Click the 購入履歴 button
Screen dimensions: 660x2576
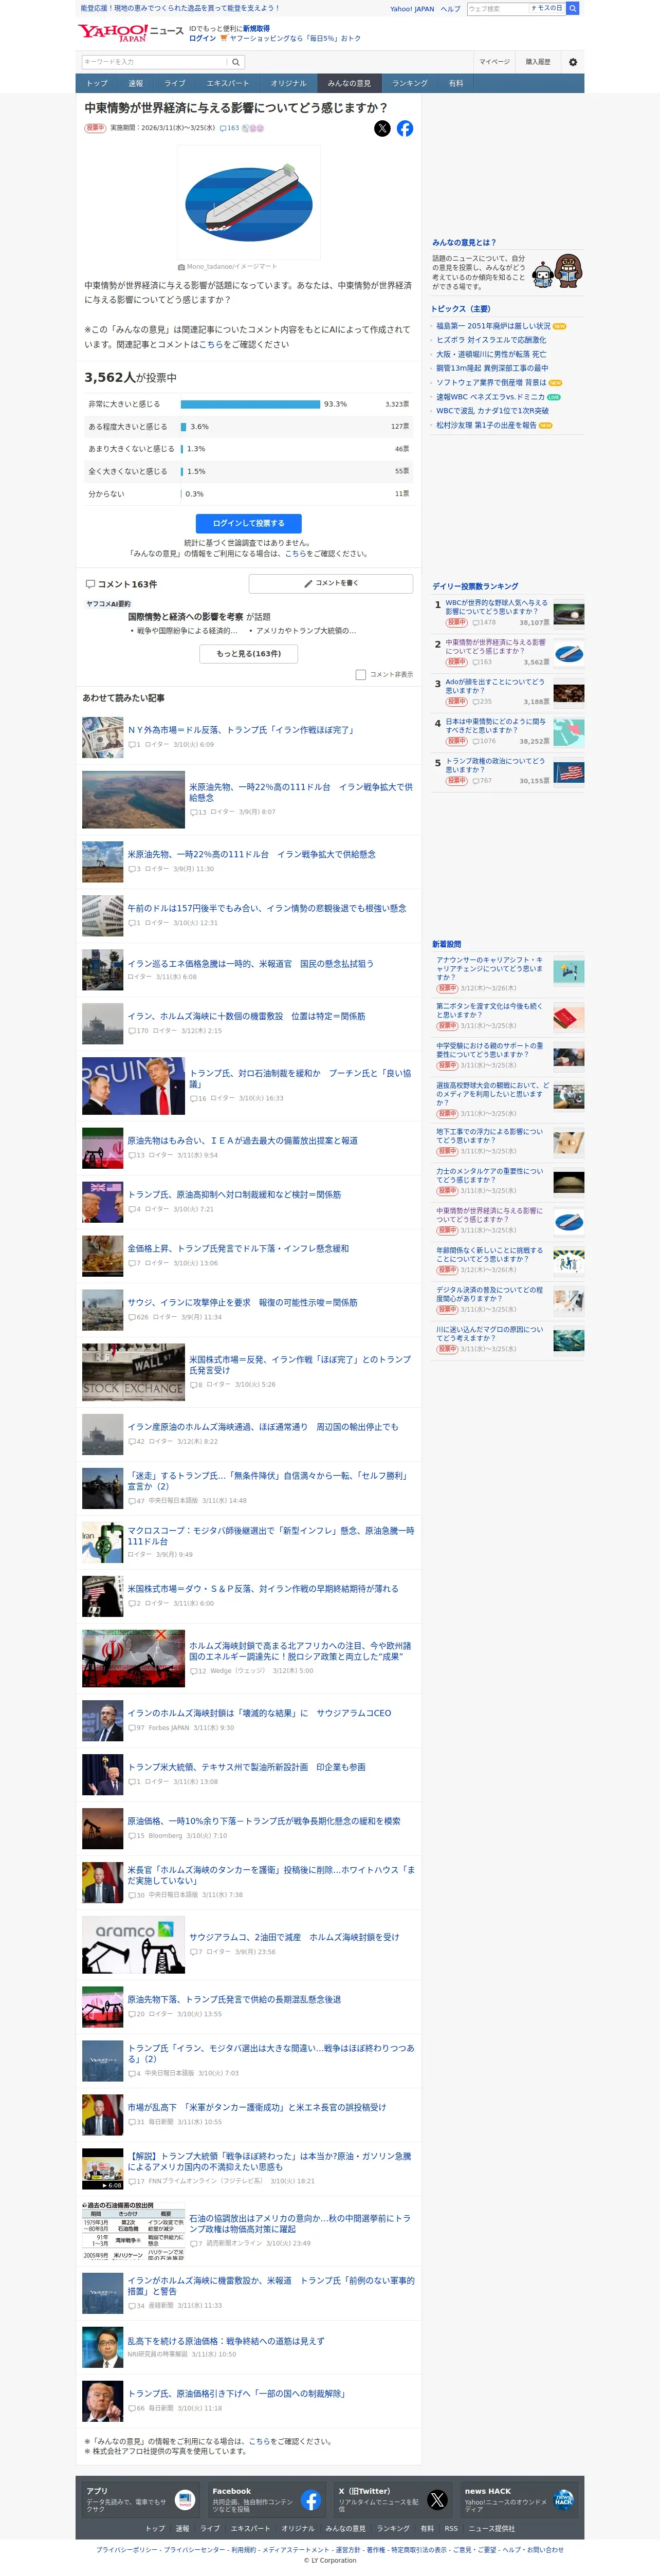click(x=538, y=62)
